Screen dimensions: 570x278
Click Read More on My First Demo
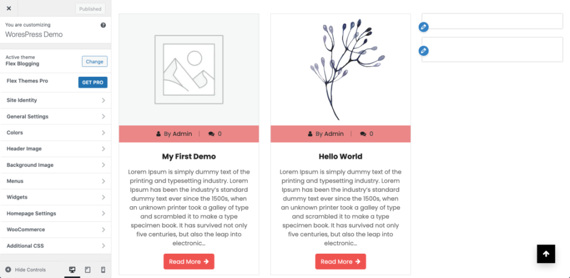coord(189,262)
